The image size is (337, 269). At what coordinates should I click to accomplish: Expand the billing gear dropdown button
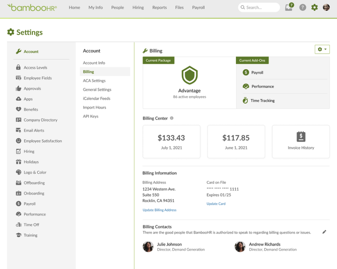[x=322, y=49]
